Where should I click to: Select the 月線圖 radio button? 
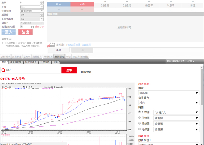click(139, 129)
